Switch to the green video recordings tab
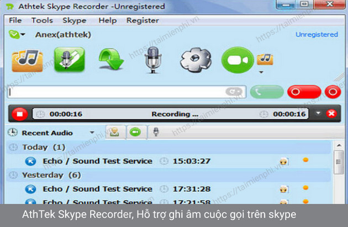 click(x=135, y=132)
